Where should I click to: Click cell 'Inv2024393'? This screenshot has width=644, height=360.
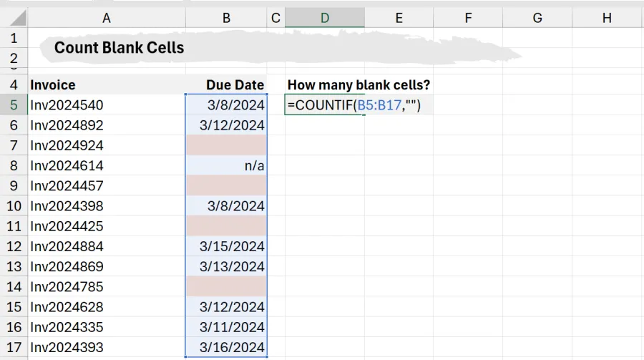coord(107,347)
